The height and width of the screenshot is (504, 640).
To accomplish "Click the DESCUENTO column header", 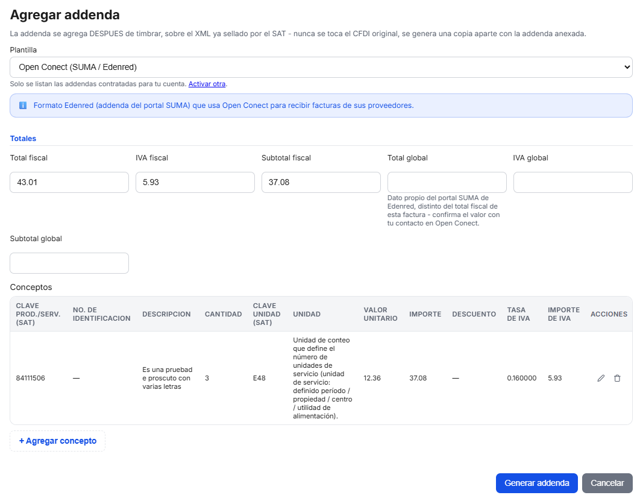I will click(474, 314).
